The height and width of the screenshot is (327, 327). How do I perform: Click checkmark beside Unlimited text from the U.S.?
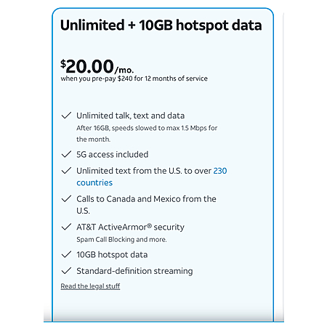[66, 171]
